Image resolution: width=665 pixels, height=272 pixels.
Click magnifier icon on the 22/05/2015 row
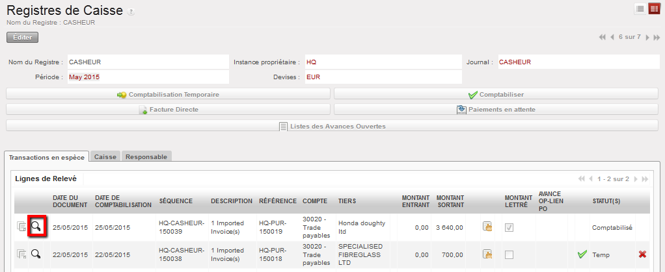[x=36, y=254]
